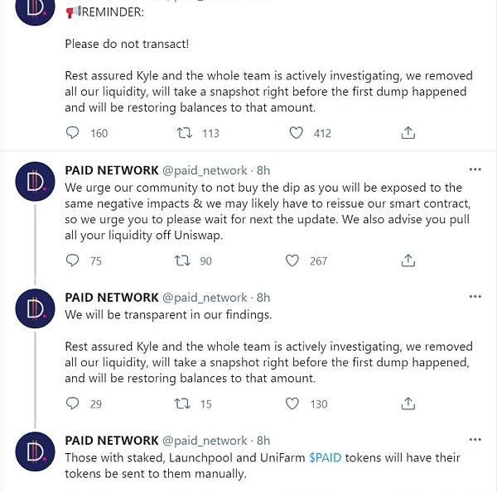
Task: Open the 8h timestamp on 'transparent' tweet
Action: [263, 298]
